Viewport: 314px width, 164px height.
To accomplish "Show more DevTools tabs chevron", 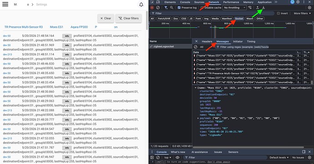I will coord(276,2).
